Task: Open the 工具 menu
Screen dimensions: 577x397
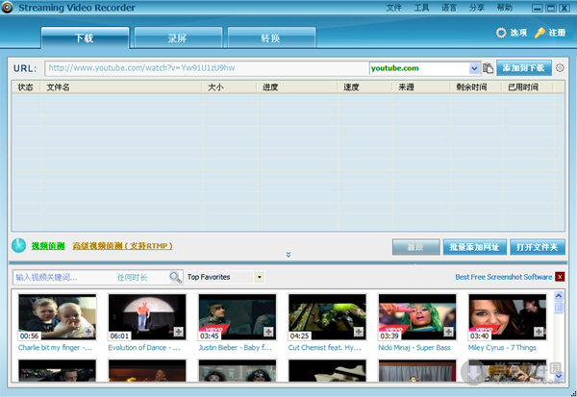Action: click(421, 8)
